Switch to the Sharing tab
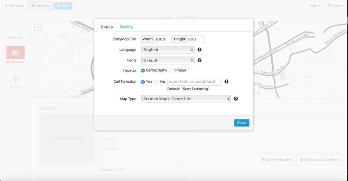Viewport: 348px width, 181px height. 126,27
